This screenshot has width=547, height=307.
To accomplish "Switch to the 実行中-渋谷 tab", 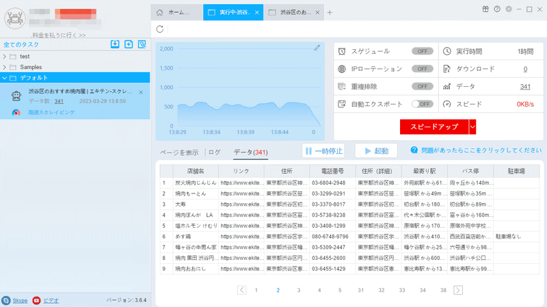I will coord(232,12).
